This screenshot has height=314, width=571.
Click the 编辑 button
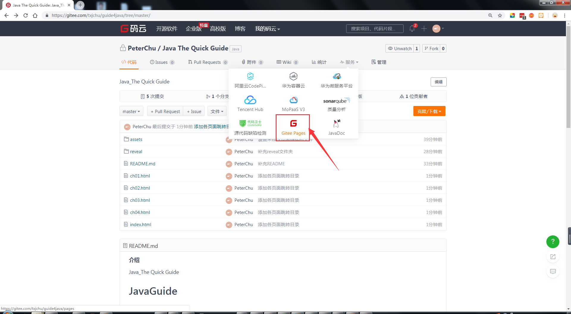[438, 82]
